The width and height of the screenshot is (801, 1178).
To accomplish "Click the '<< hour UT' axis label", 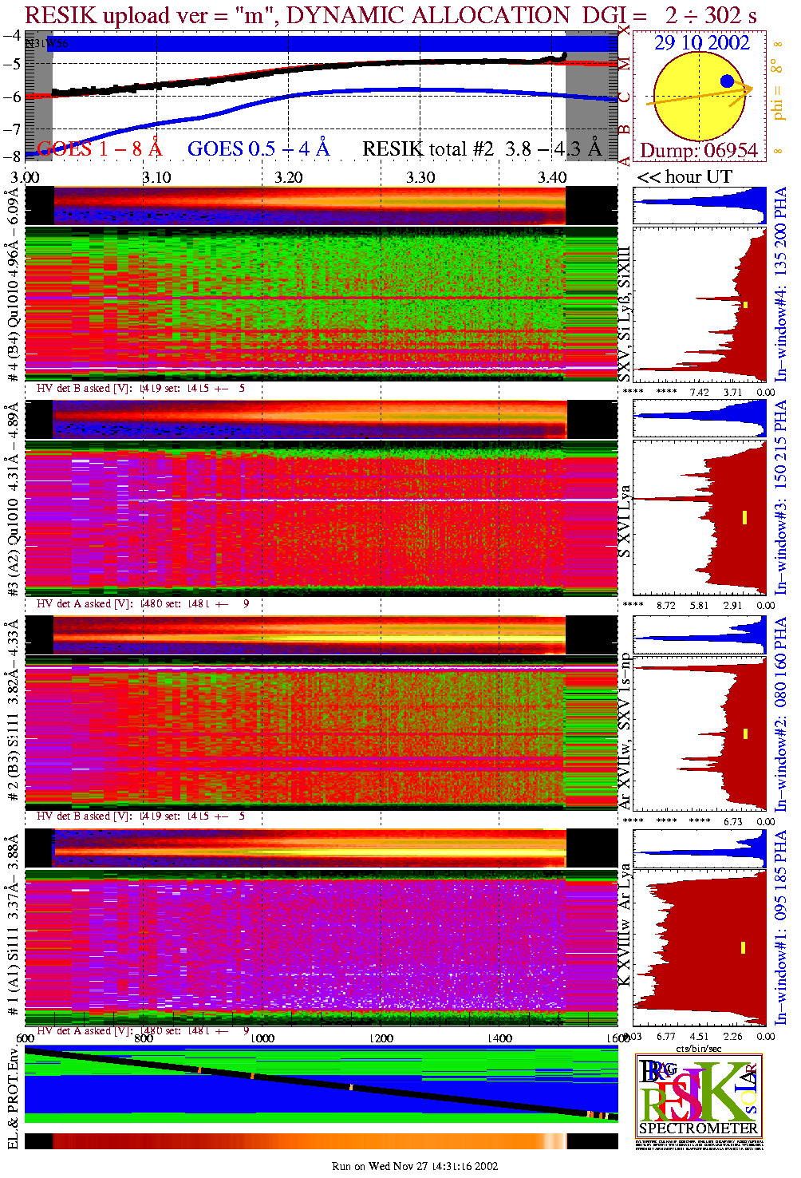I will pyautogui.click(x=684, y=177).
